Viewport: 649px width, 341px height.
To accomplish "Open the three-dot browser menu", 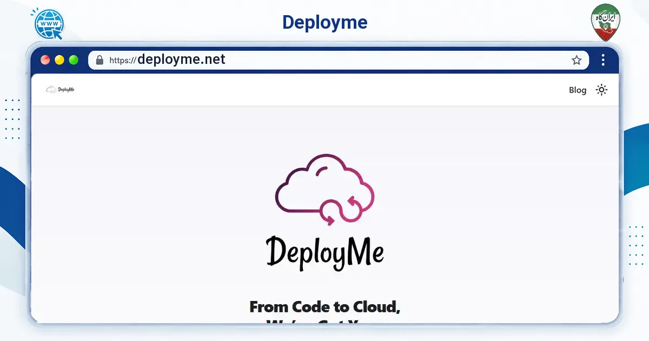I will click(x=603, y=60).
